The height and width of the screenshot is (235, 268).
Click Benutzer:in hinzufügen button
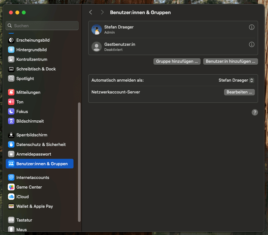pyautogui.click(x=230, y=61)
